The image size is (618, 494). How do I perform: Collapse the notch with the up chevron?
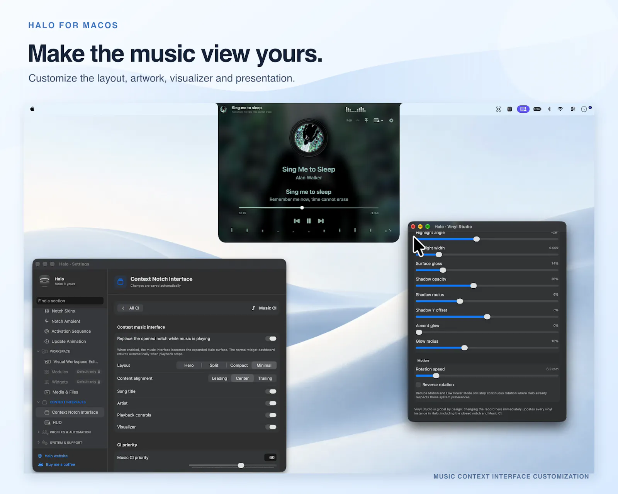click(x=358, y=120)
